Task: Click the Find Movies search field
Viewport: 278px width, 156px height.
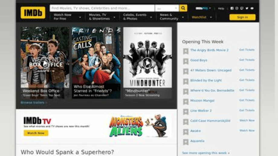Action: [102, 8]
